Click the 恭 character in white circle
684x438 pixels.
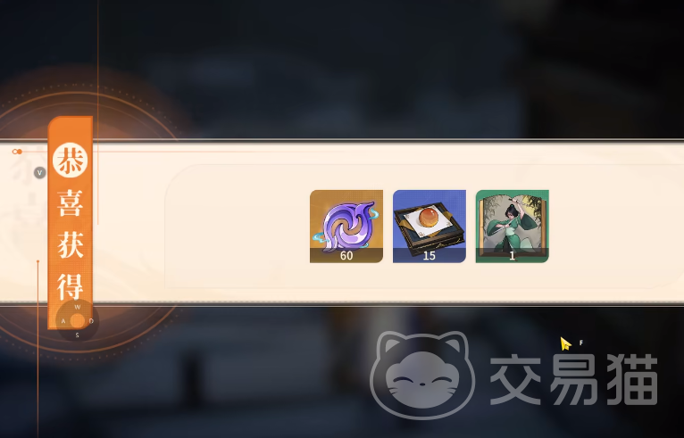click(x=71, y=160)
